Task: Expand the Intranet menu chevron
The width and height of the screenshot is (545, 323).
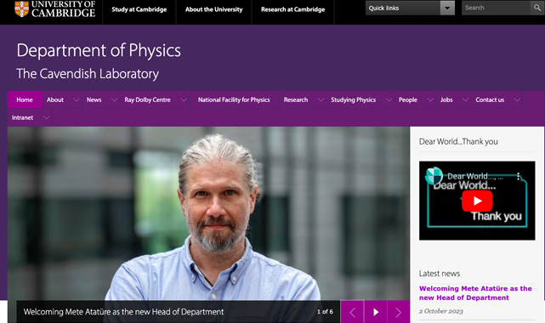Action: (46, 118)
